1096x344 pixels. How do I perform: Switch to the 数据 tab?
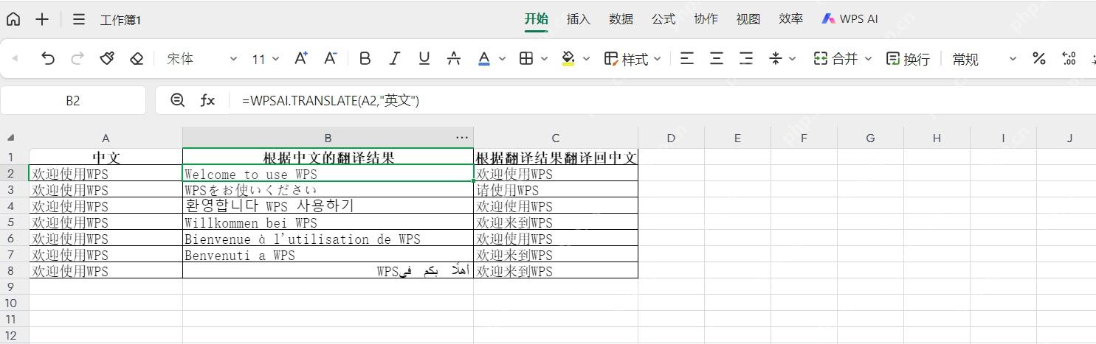coord(621,19)
